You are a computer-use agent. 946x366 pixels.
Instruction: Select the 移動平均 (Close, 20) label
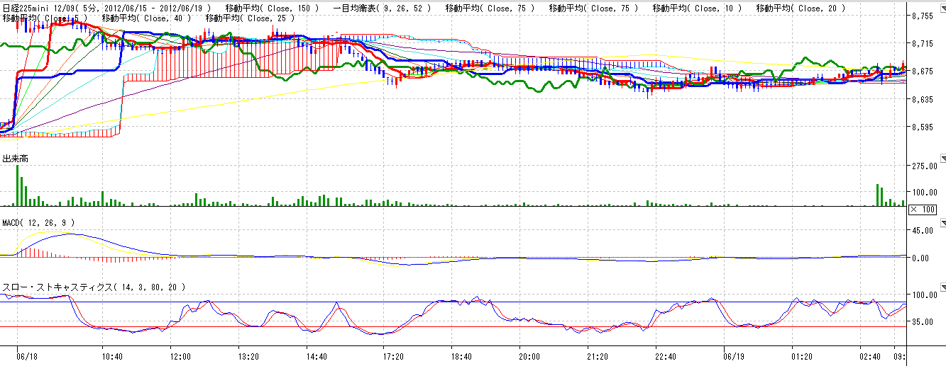click(801, 8)
